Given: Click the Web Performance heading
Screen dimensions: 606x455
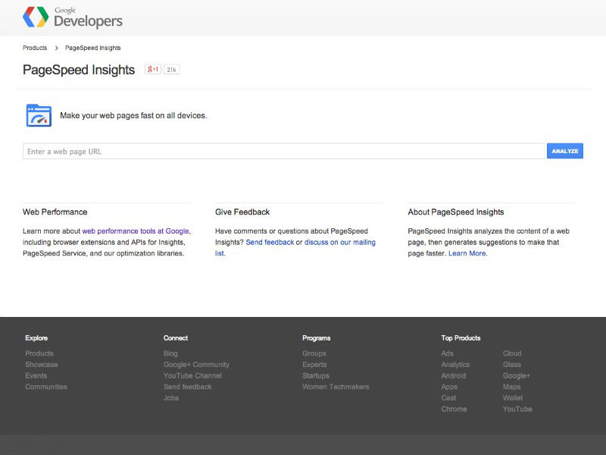Looking at the screenshot, I should pos(55,212).
